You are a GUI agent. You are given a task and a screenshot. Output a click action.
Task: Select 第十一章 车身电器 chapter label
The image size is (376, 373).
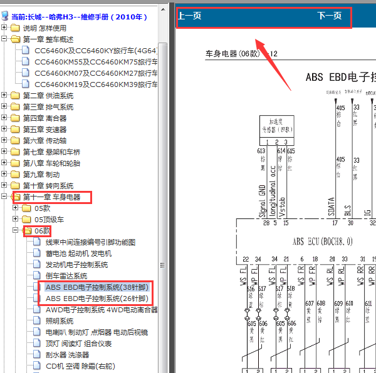51,197
